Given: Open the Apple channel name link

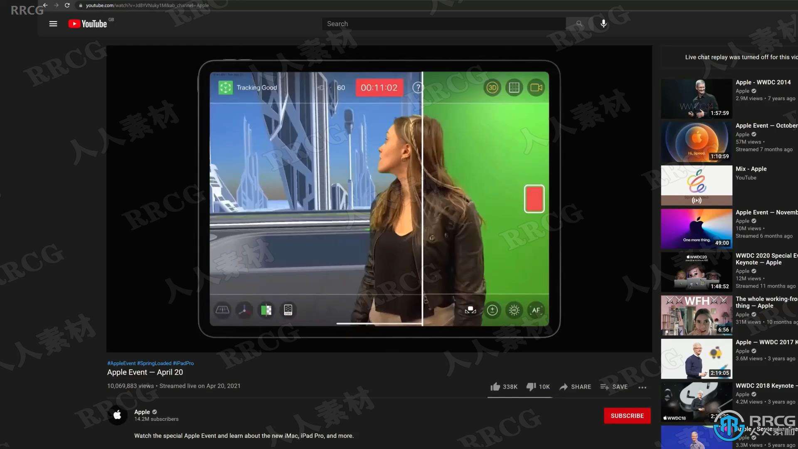Looking at the screenshot, I should tap(142, 412).
